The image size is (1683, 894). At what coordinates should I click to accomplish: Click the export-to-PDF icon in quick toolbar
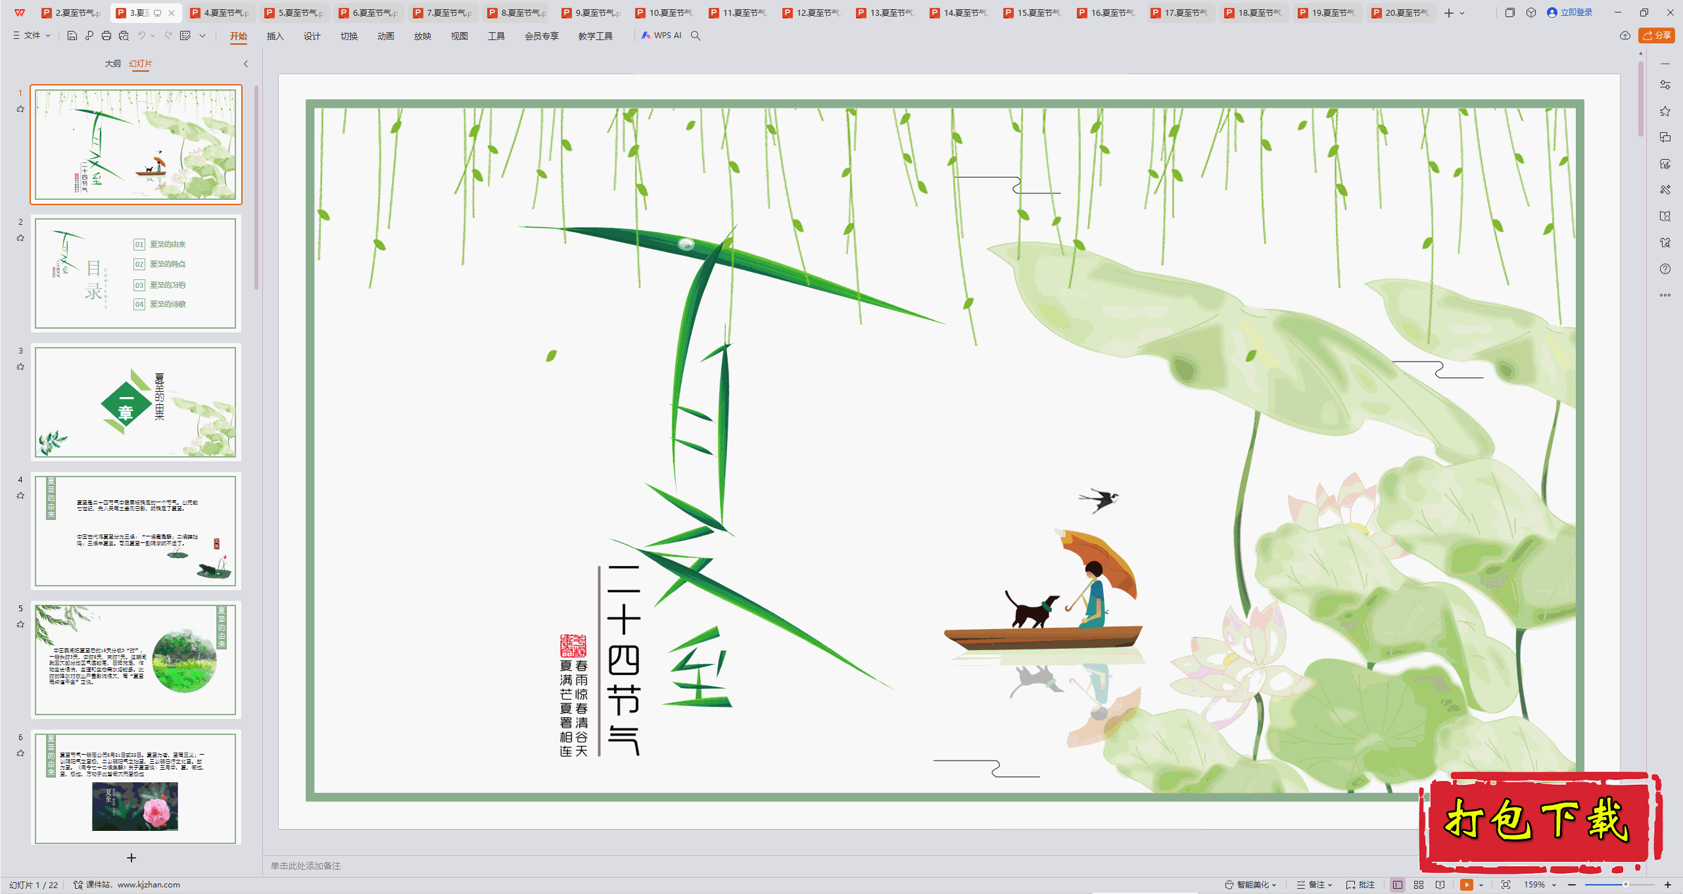point(89,35)
